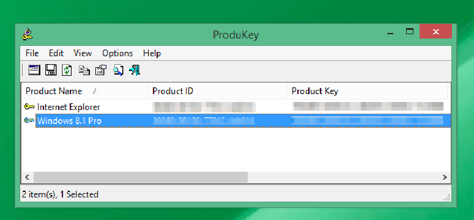Click the Copy Selected Items icon
Screen dimensions: 474x220
point(84,70)
